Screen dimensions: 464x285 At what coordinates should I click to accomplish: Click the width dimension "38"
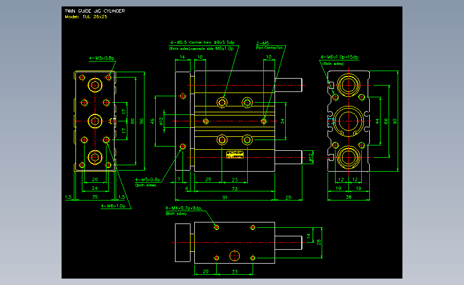coord(348,197)
